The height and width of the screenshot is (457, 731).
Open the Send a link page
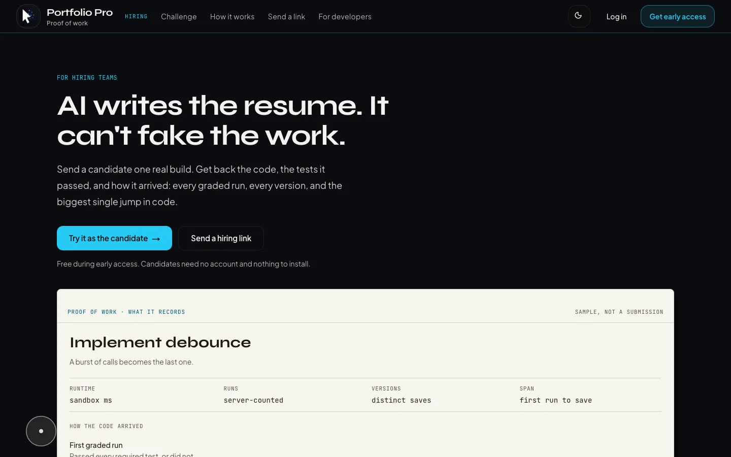(x=286, y=17)
